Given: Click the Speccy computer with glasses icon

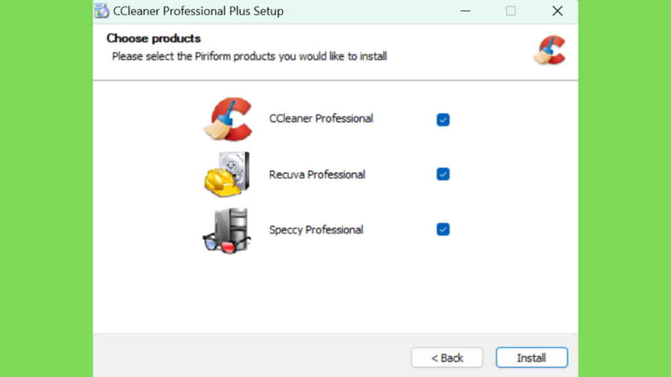Looking at the screenshot, I should pos(227,230).
